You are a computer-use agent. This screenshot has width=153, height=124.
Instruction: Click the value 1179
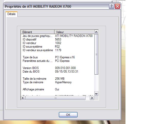coord(58,50)
